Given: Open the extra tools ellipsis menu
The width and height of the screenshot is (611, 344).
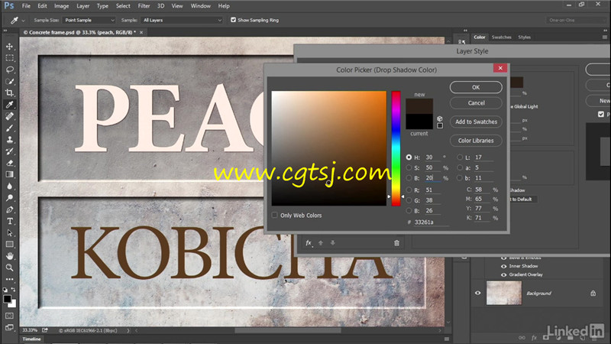Looking at the screenshot, I should coord(9,279).
